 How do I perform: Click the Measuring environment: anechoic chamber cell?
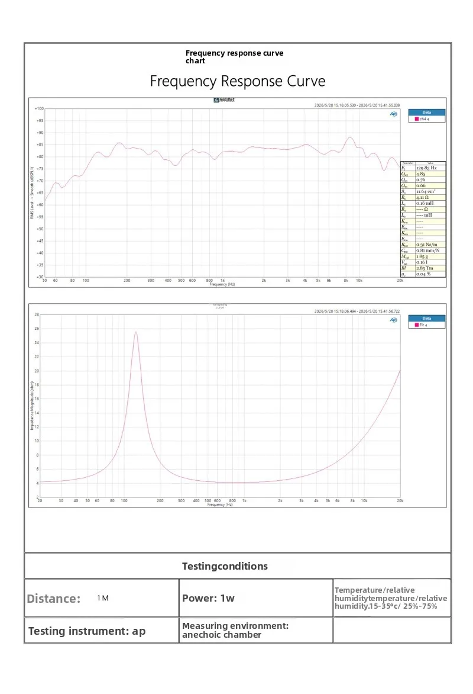pyautogui.click(x=256, y=630)
